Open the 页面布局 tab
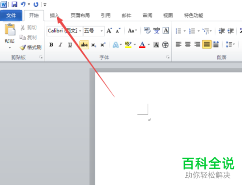Screen dimensions: 242x185 [80, 15]
